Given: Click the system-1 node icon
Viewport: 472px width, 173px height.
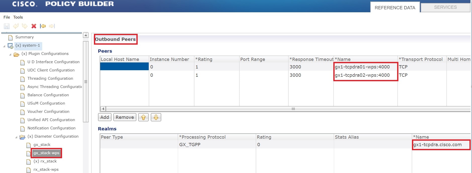Looking at the screenshot, I should tap(11, 46).
